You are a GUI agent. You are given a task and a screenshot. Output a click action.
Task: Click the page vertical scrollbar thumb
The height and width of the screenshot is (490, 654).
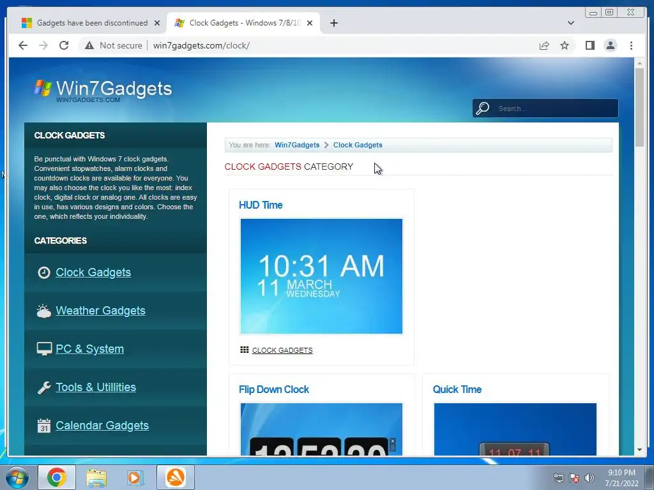click(639, 107)
